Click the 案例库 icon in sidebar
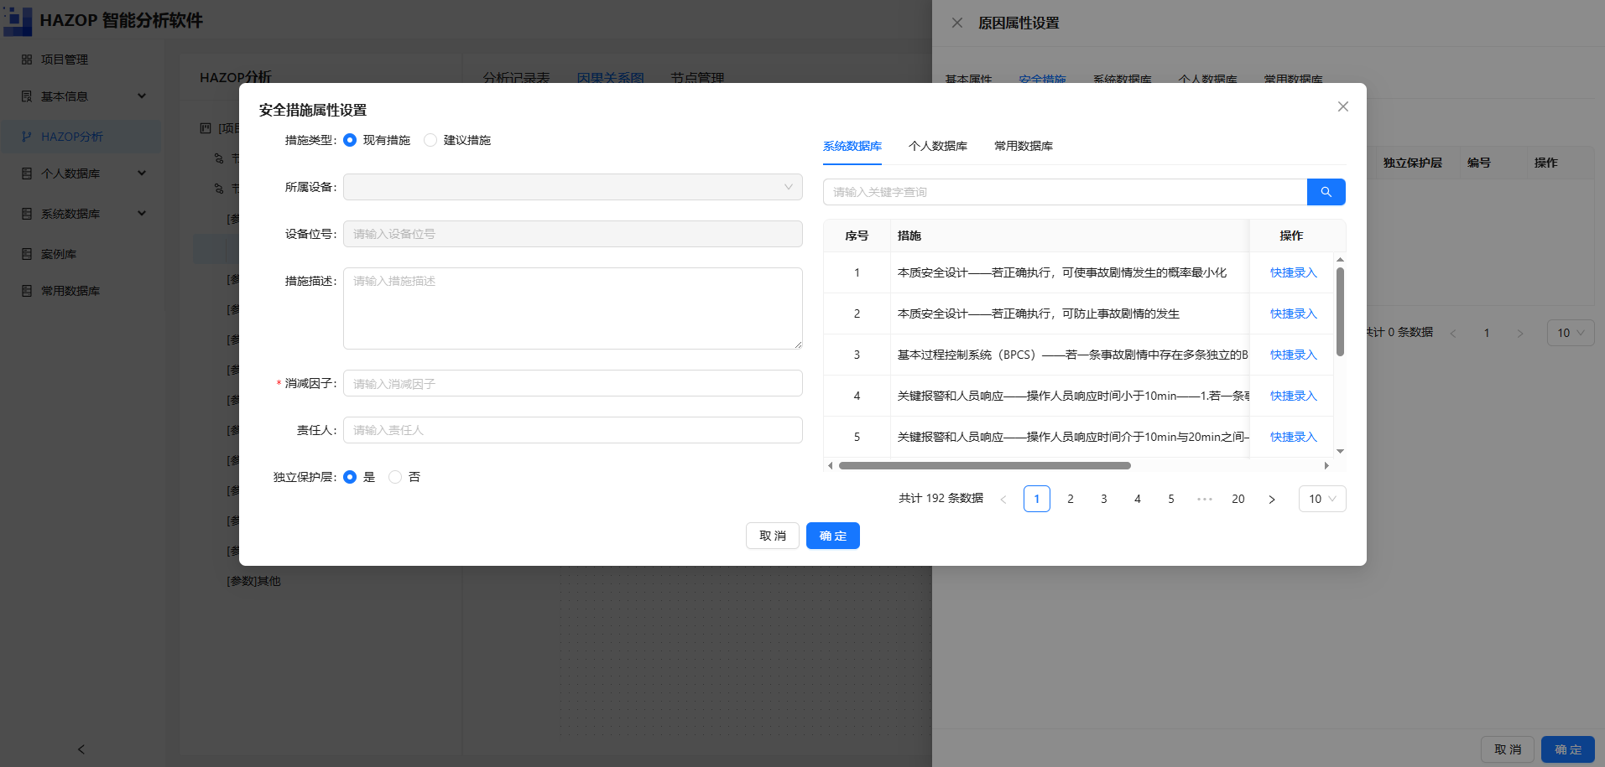 (x=27, y=254)
